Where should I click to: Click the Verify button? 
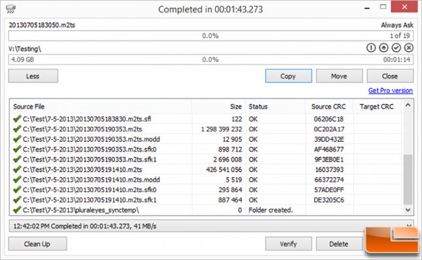click(x=289, y=244)
